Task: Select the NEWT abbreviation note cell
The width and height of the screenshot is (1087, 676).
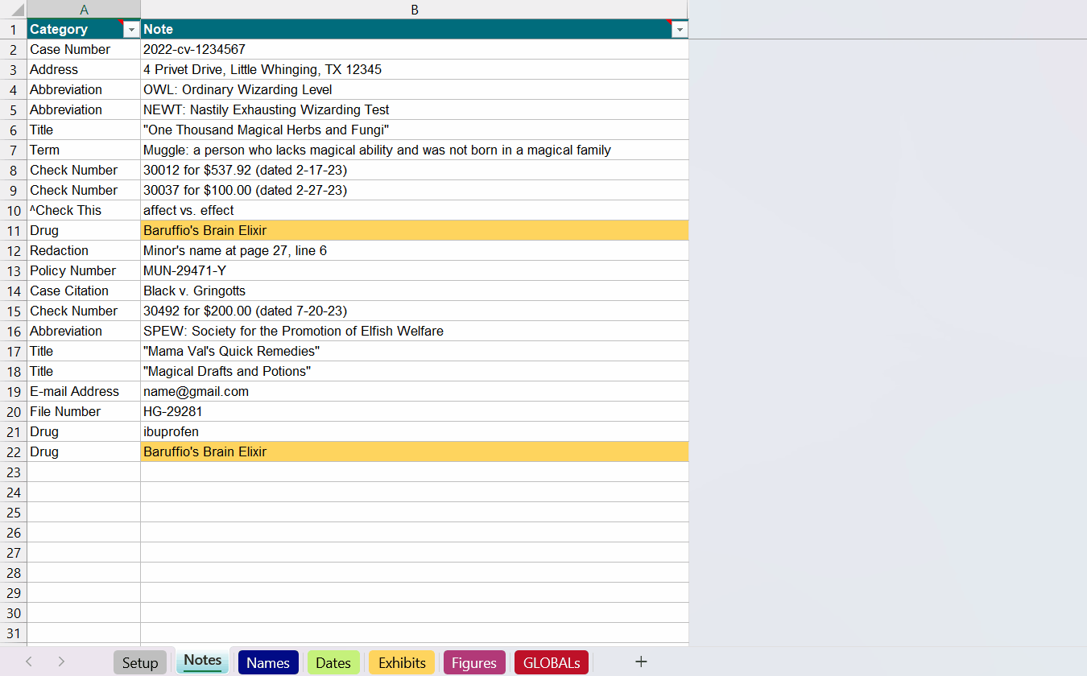Action: coord(415,109)
